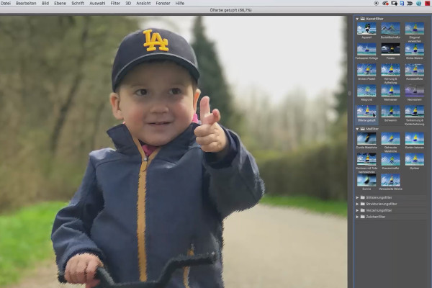Select the Spritzer filter thumbnail
This screenshot has height=288, width=432.
(415, 159)
